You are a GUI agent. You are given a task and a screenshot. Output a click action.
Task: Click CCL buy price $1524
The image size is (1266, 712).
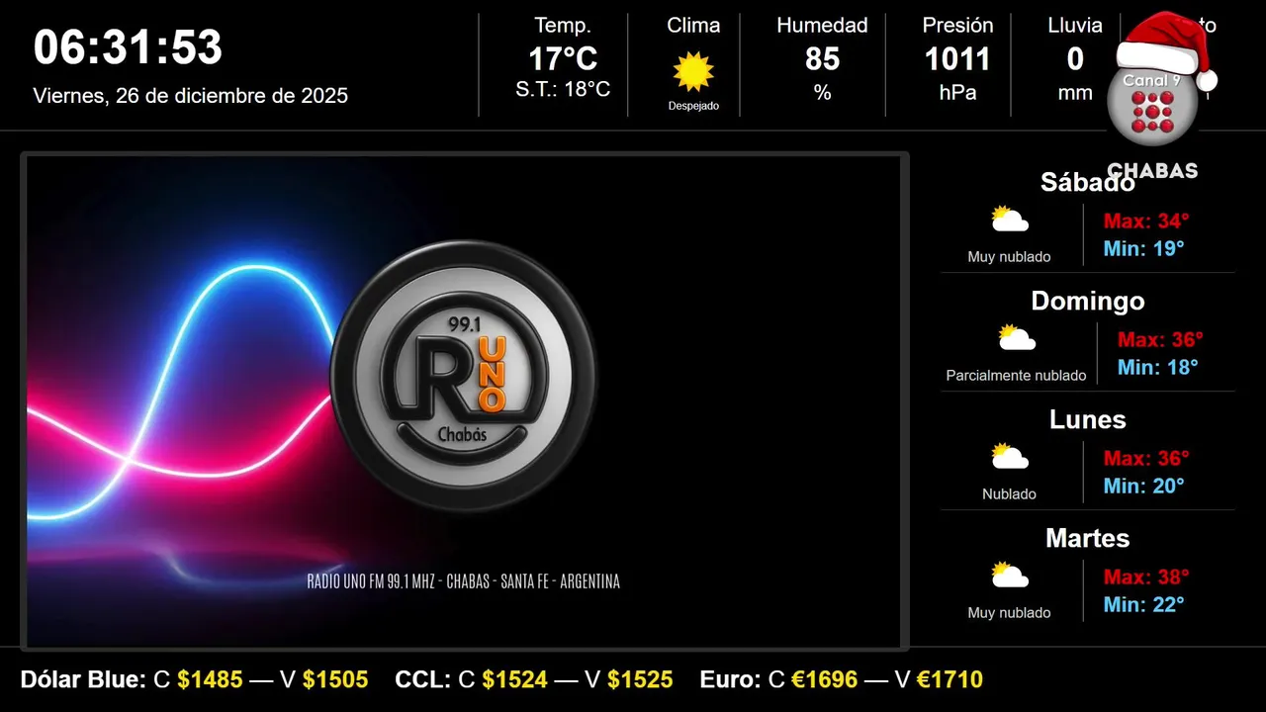coord(515,679)
